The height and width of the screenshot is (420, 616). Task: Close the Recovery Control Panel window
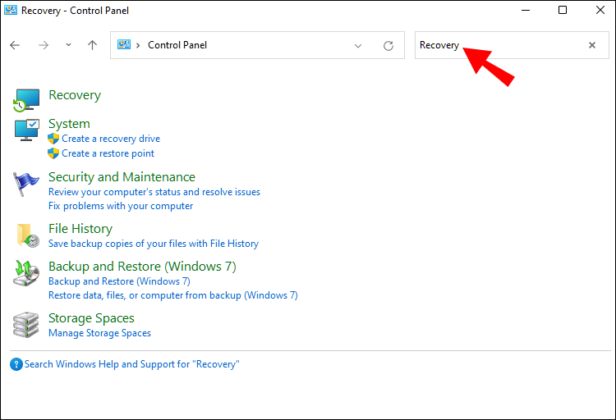[600, 10]
